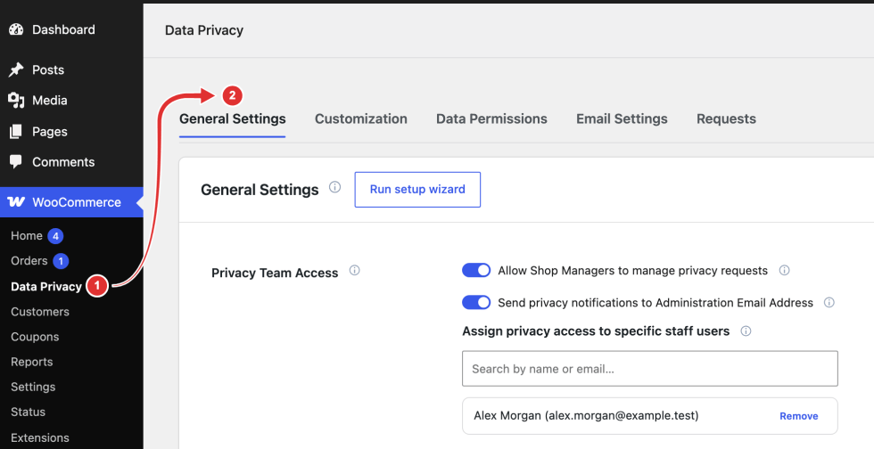874x449 pixels.
Task: Click the Comments speech bubble icon
Action: point(16,162)
